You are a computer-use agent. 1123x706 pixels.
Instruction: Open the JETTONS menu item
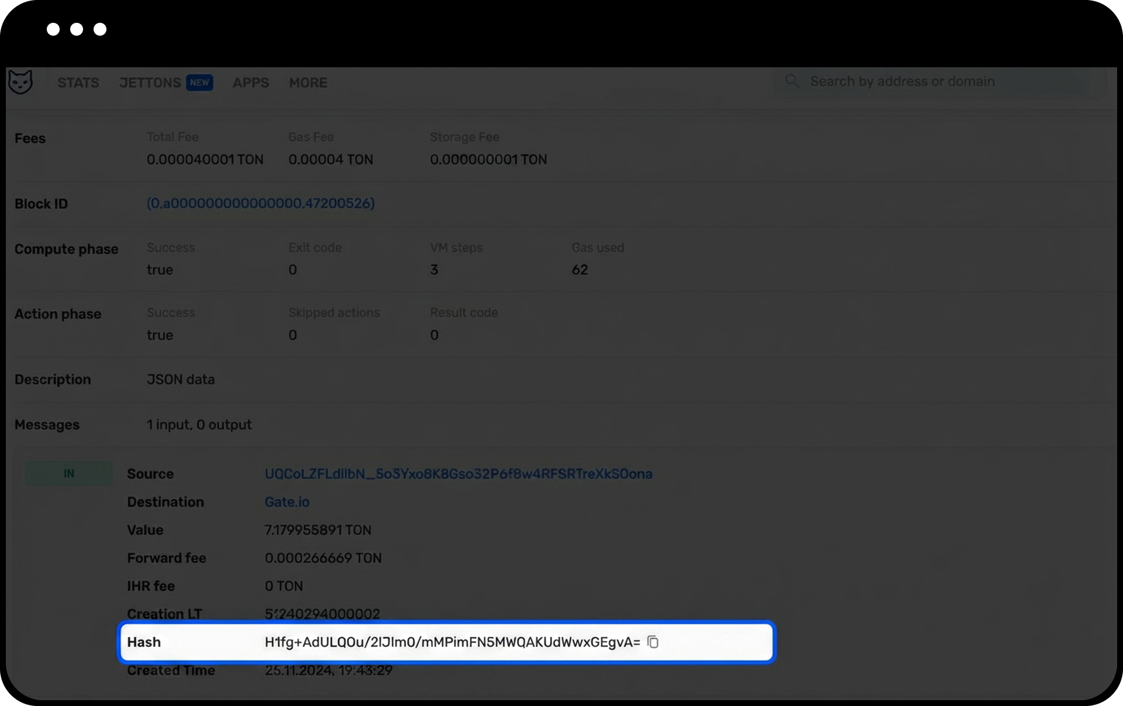(x=150, y=82)
